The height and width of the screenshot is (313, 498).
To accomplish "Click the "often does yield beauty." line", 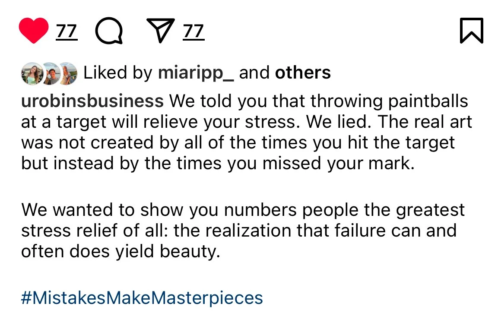I will pyautogui.click(x=121, y=251).
